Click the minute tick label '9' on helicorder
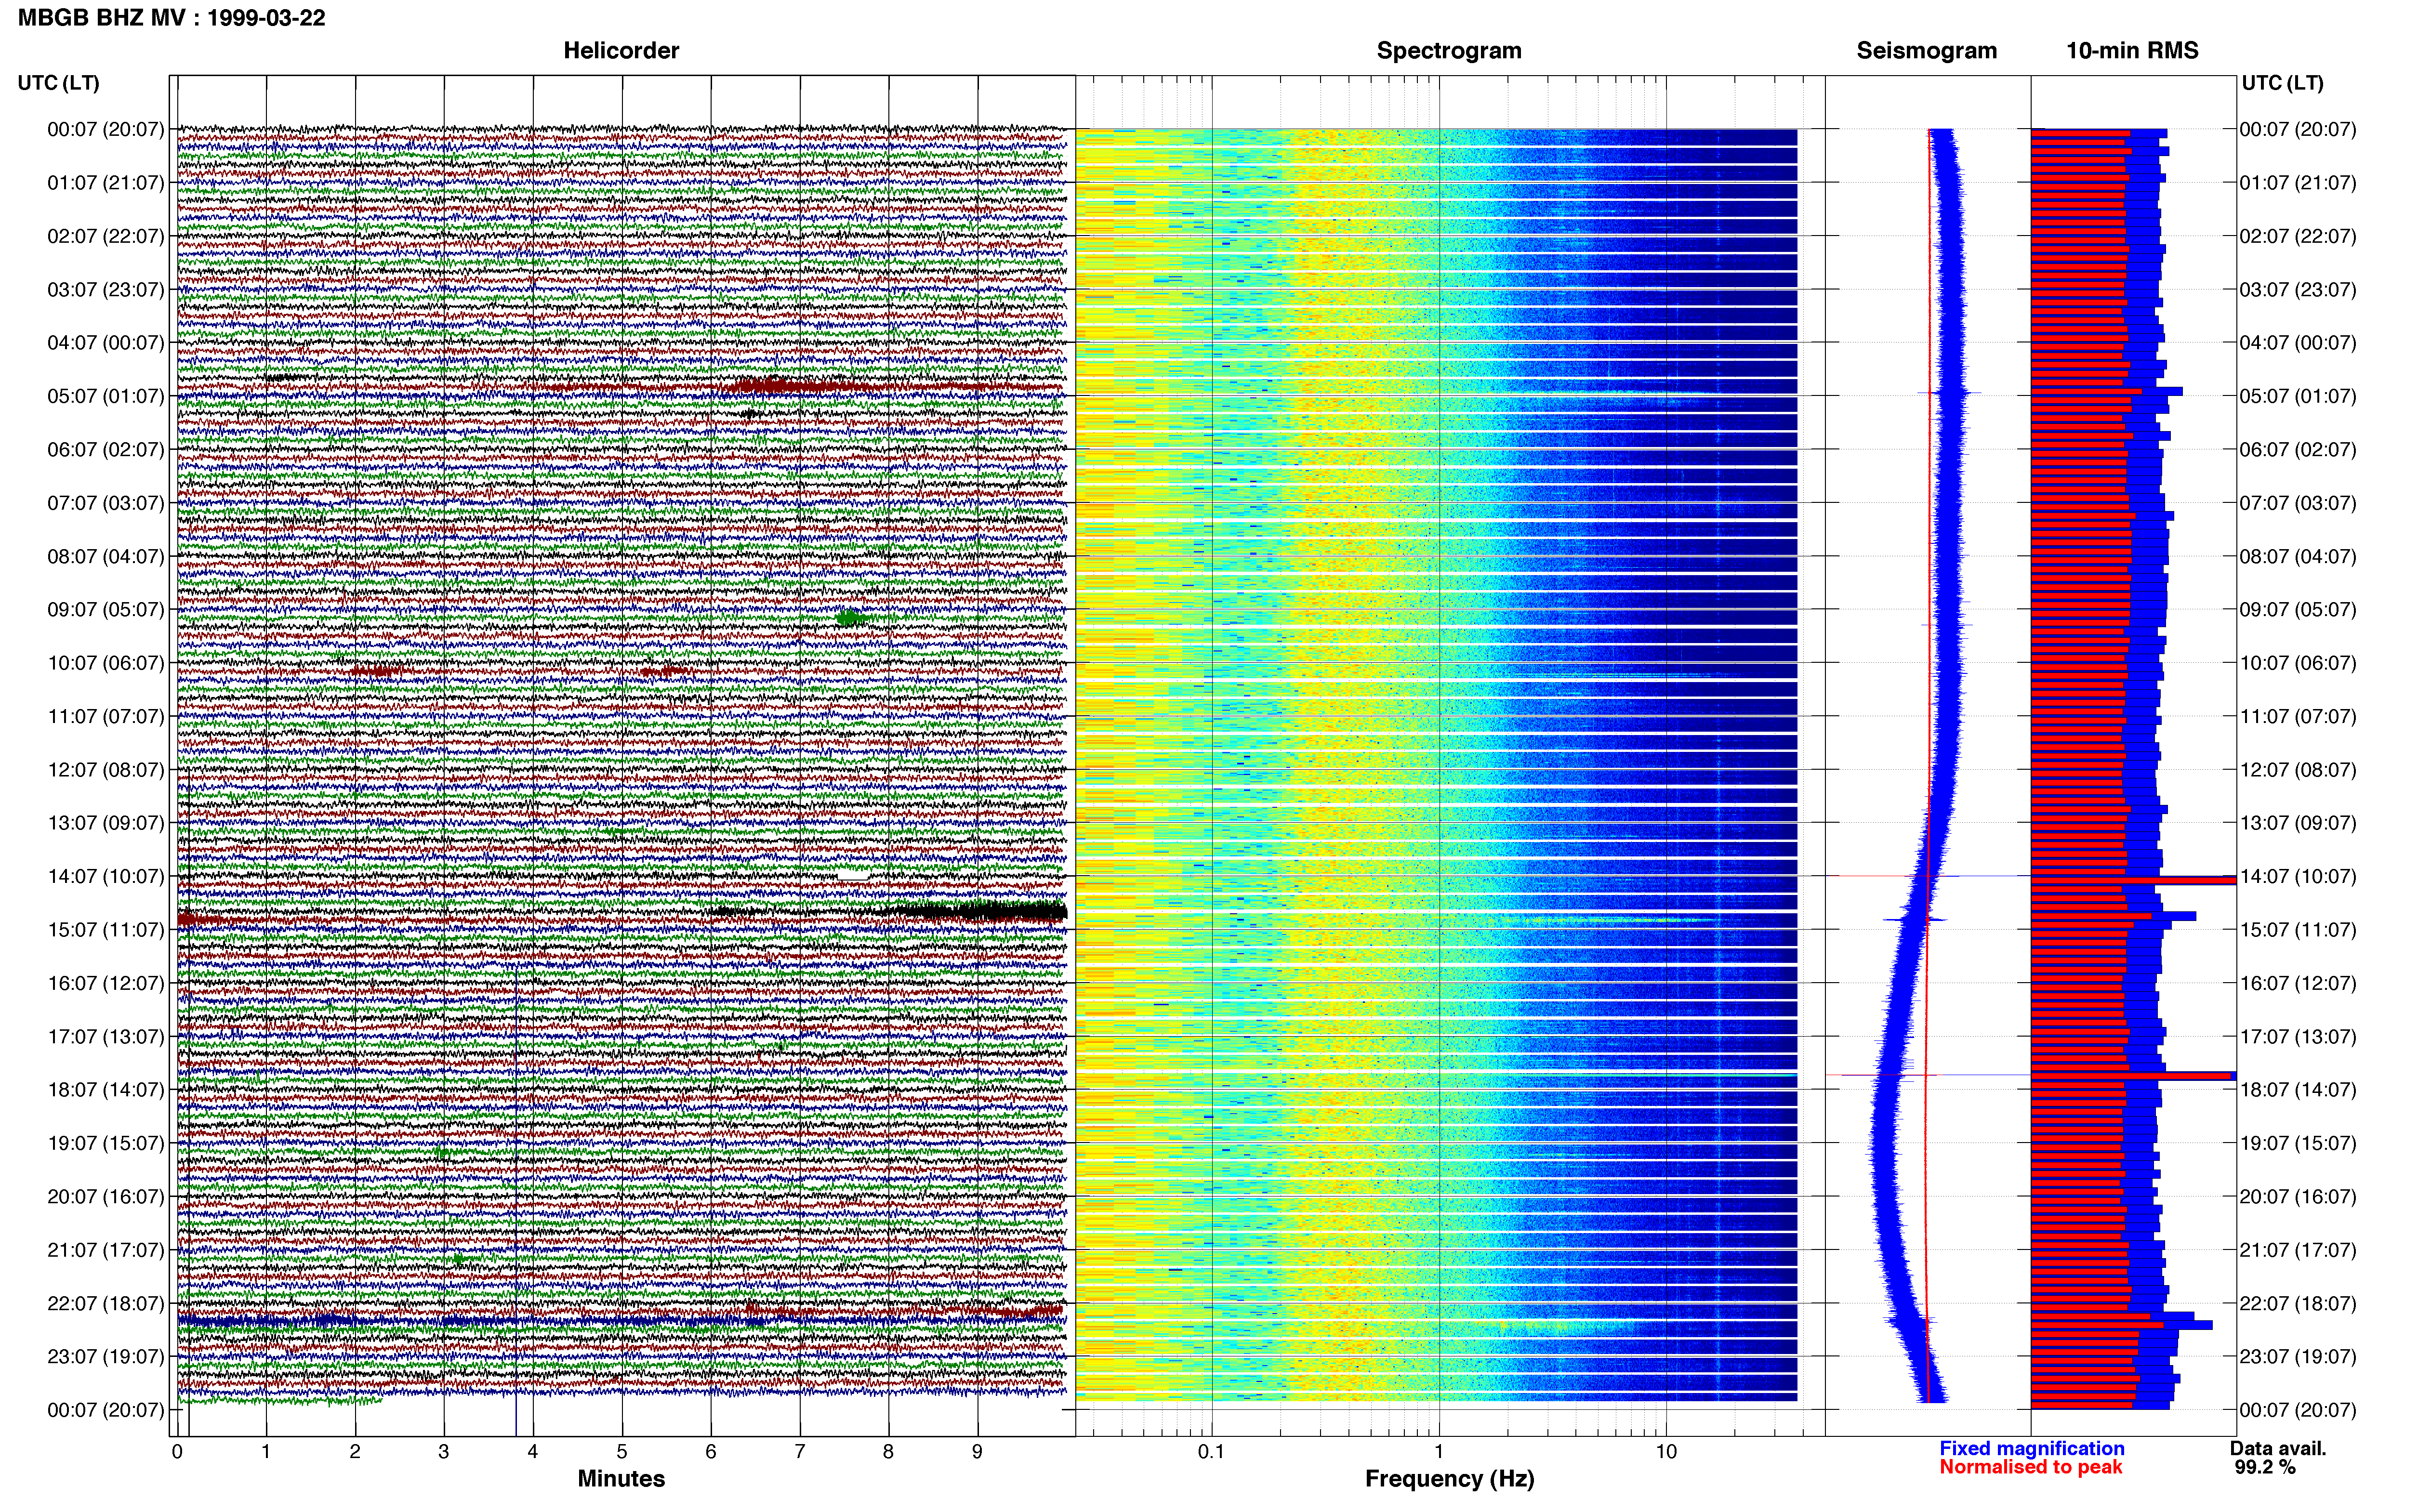Image resolution: width=2418 pixels, height=1512 pixels. tap(977, 1452)
